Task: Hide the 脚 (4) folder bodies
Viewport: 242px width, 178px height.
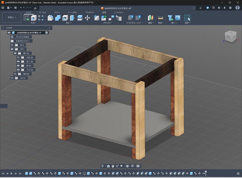Action: [x=18, y=66]
